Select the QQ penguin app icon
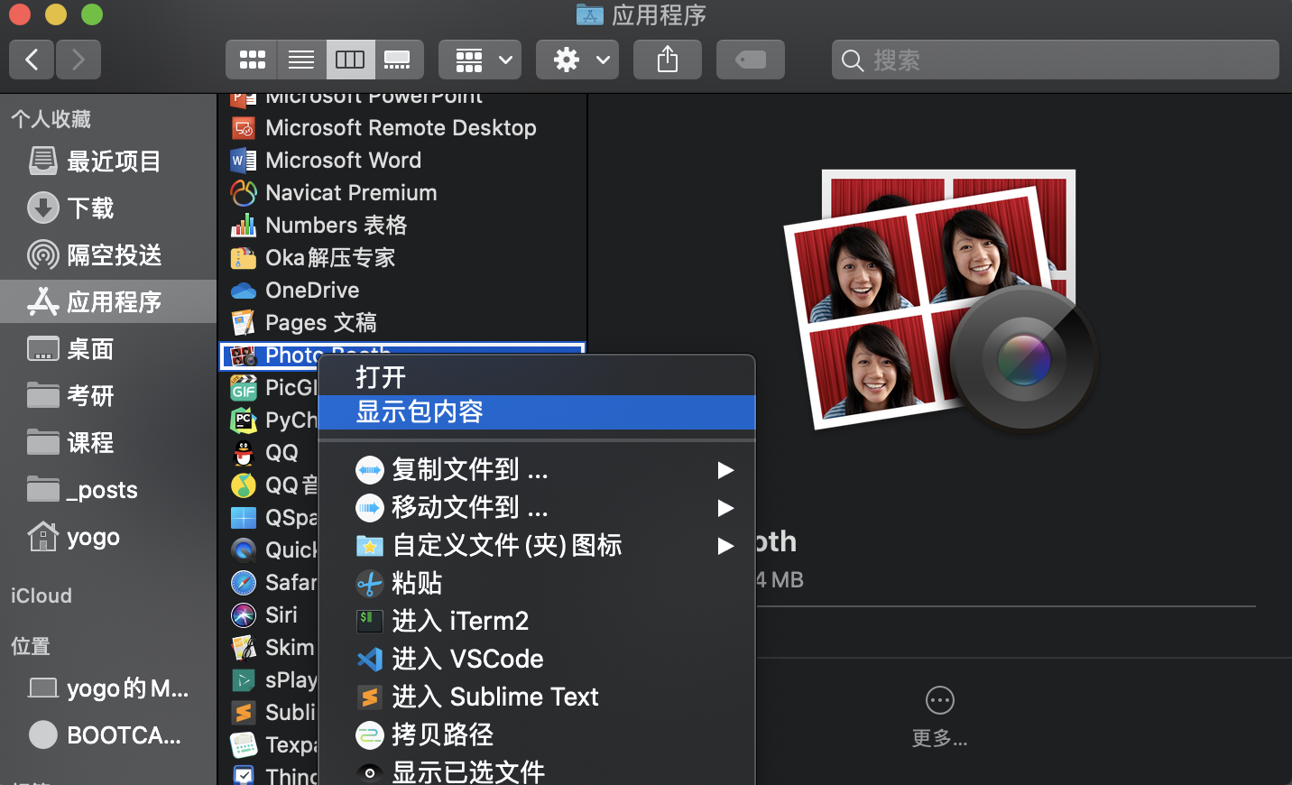Screen dimensions: 1292x785 click(244, 453)
